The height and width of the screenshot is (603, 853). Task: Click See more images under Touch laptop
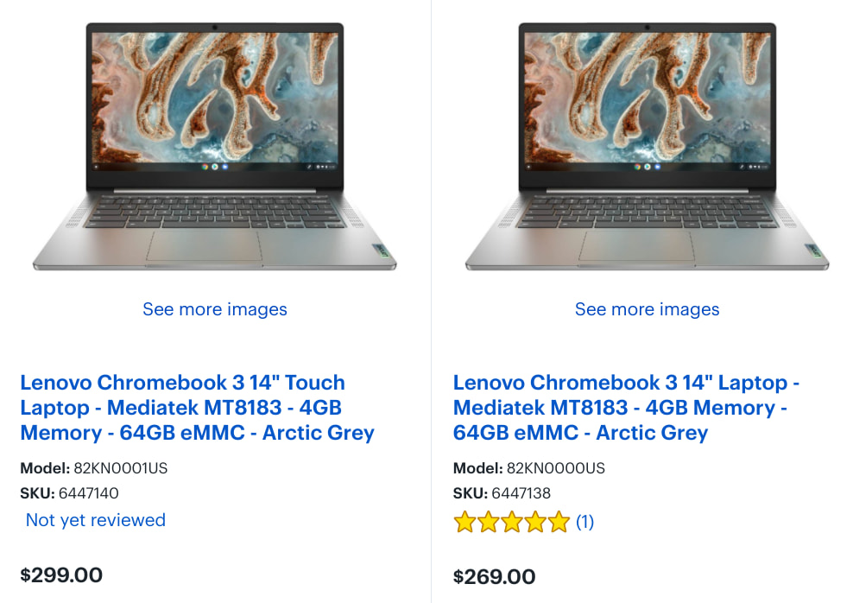click(x=215, y=309)
